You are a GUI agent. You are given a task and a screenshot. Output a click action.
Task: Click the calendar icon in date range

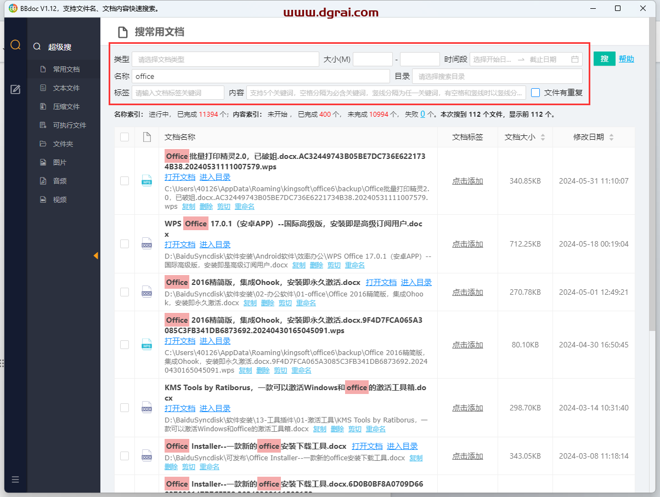(x=575, y=59)
